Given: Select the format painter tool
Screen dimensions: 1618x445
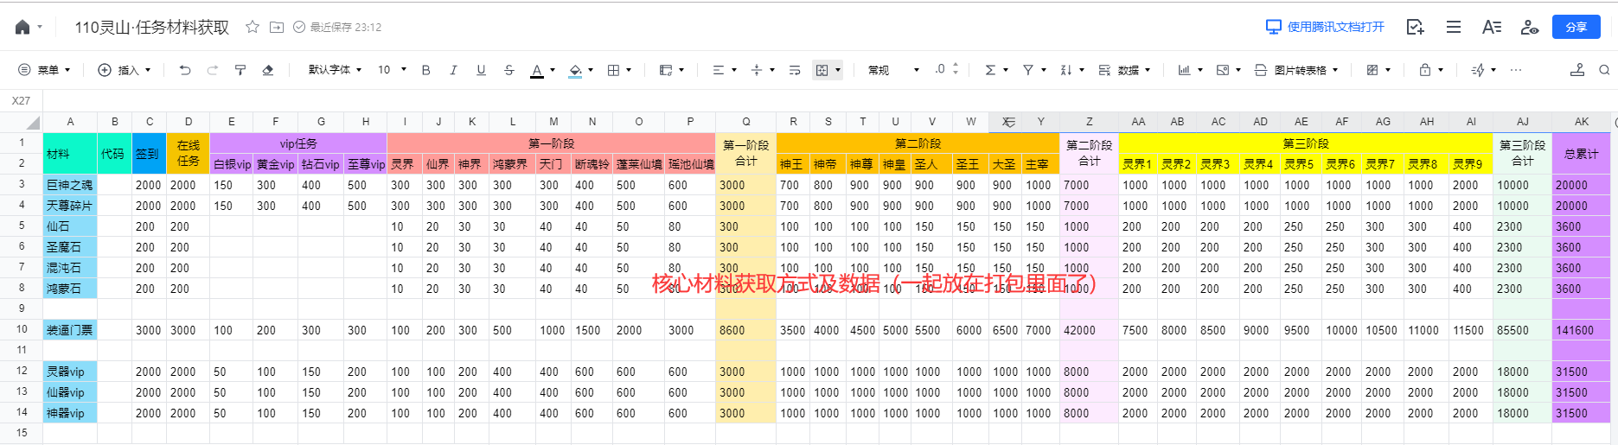Looking at the screenshot, I should (x=240, y=70).
